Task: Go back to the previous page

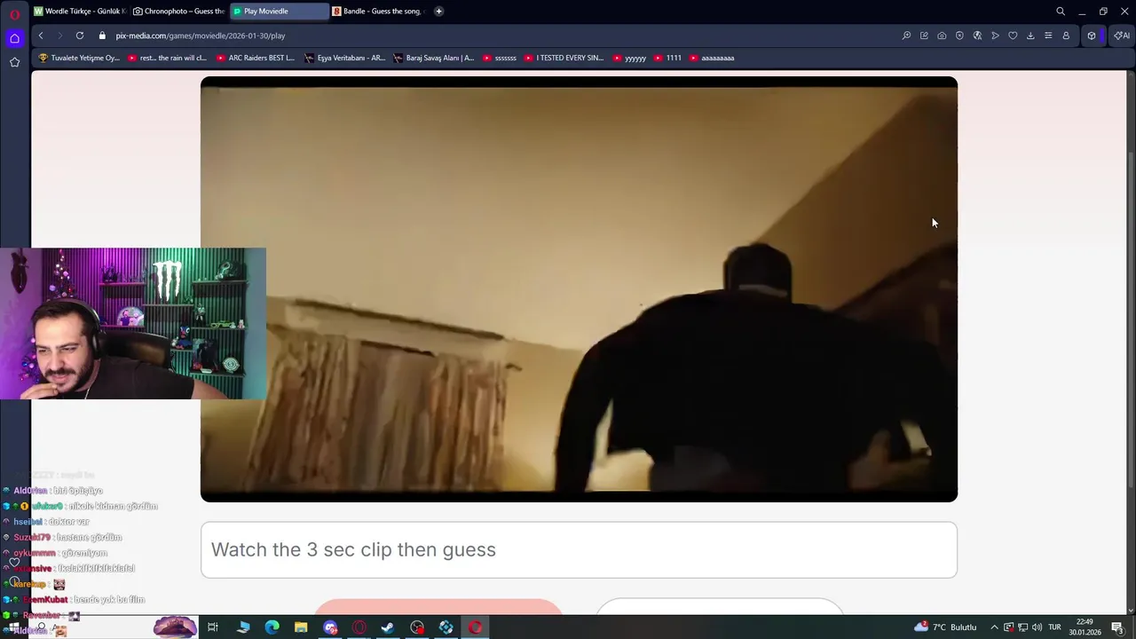Action: [41, 35]
